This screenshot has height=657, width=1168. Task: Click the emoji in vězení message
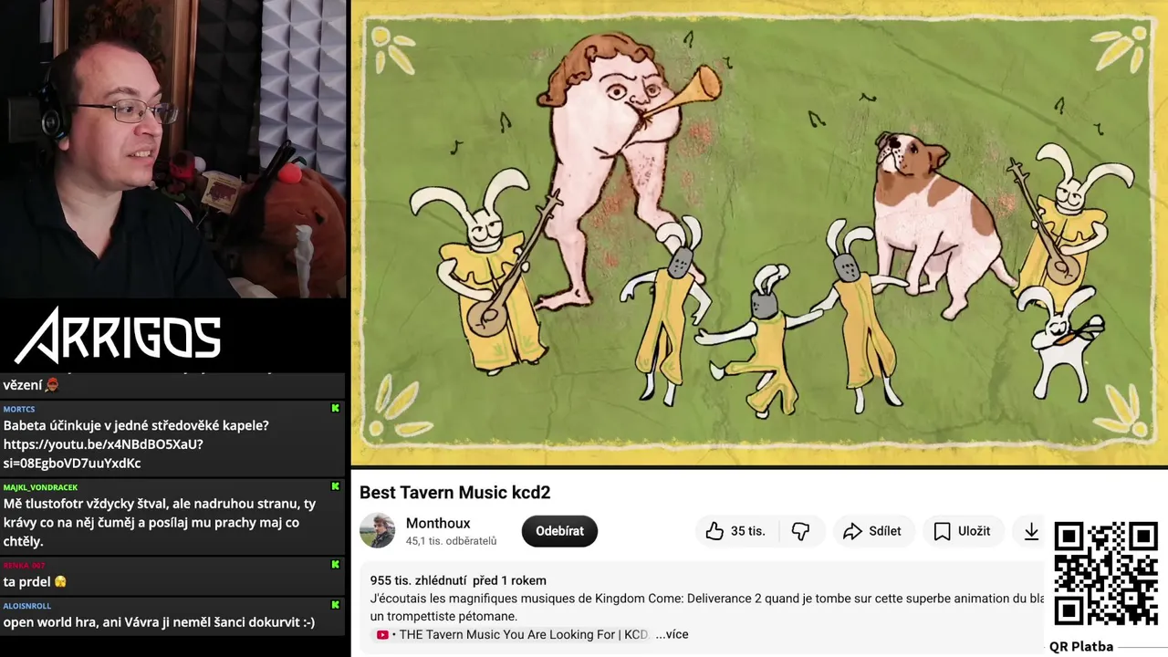tap(52, 385)
